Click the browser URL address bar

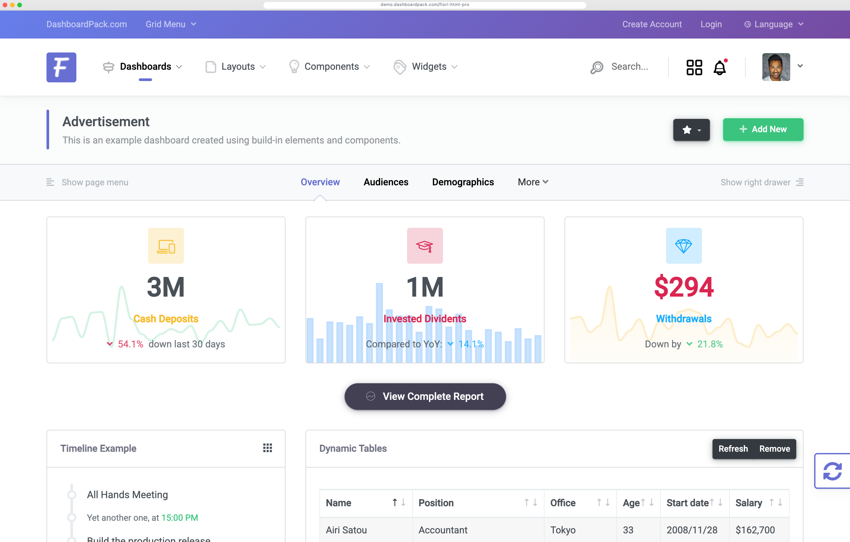[x=425, y=5]
